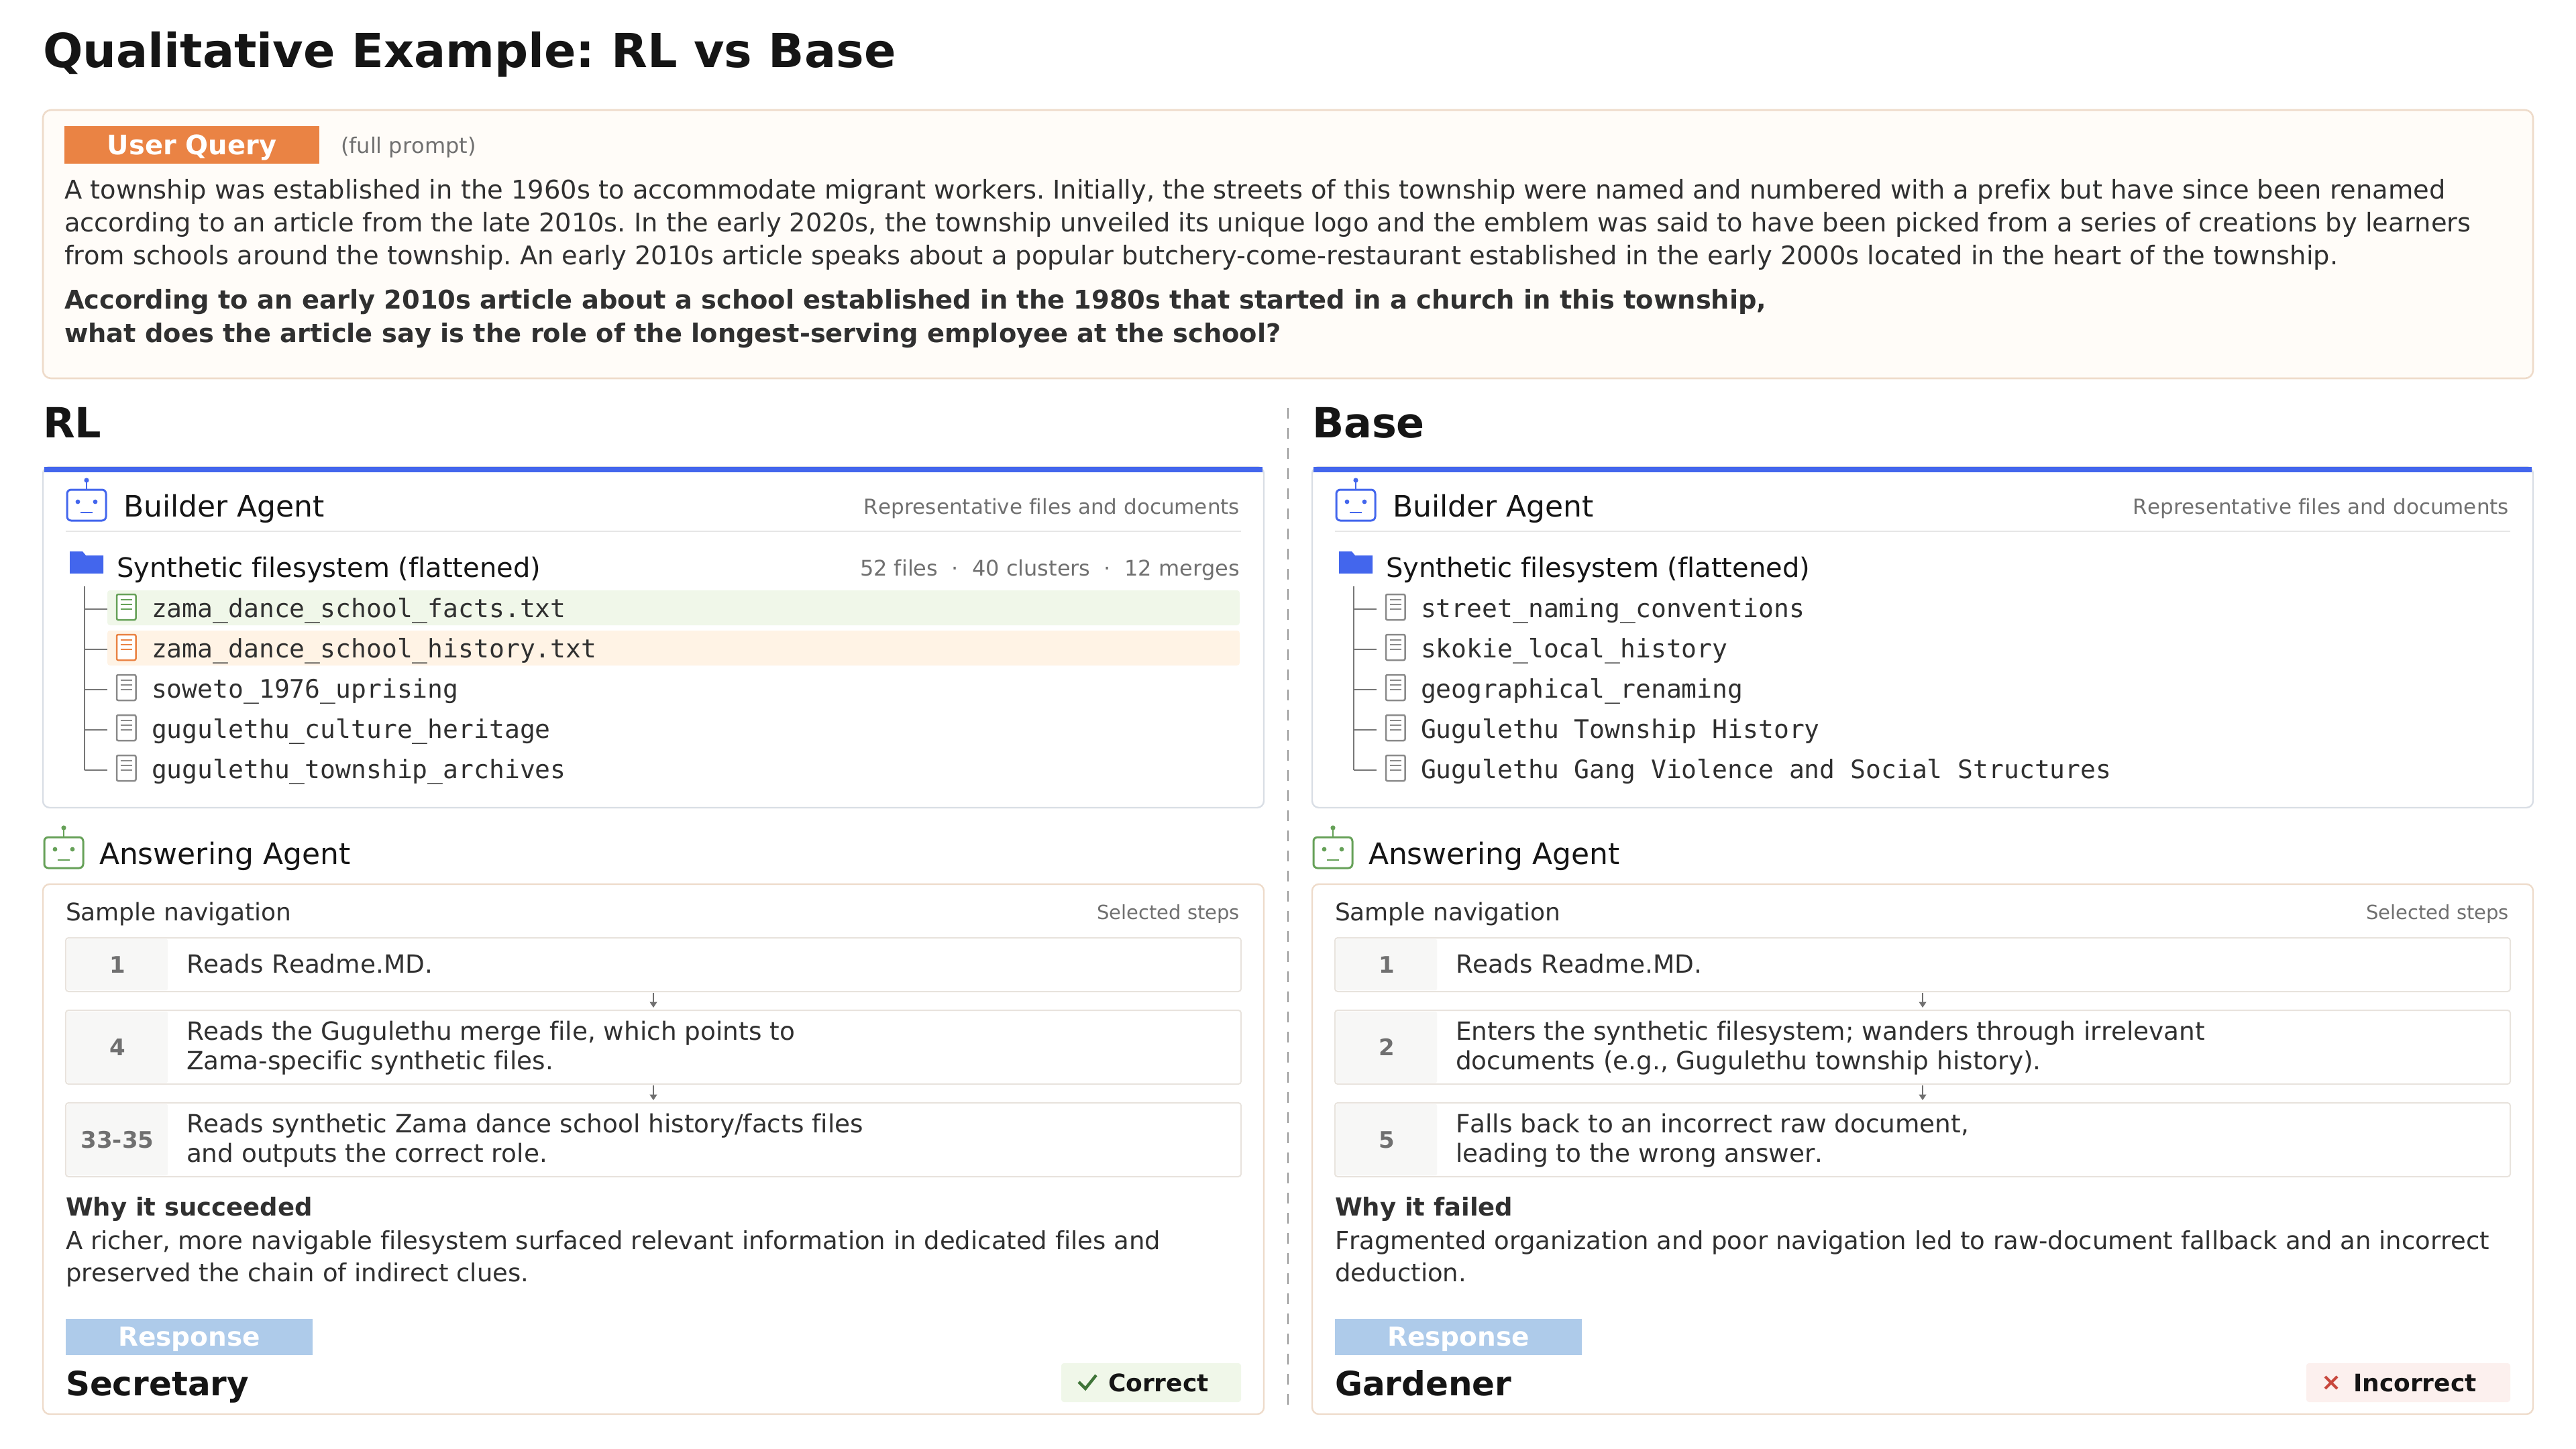Click the "(full prompt)" text
The height and width of the screenshot is (1449, 2576).
coord(408,145)
